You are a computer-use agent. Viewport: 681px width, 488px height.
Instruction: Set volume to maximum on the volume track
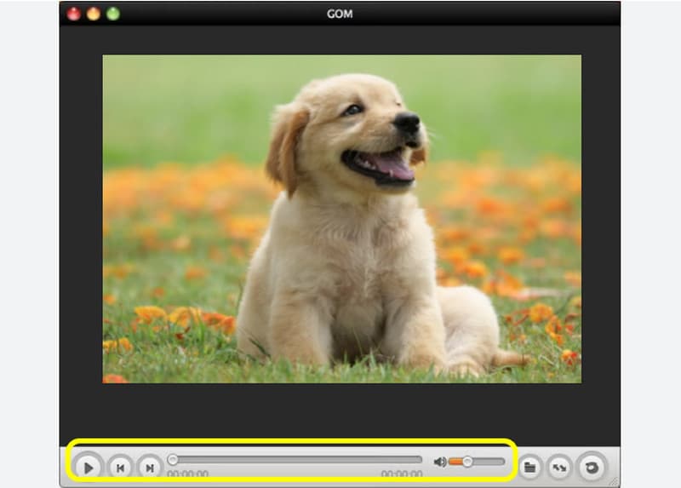[503, 461]
